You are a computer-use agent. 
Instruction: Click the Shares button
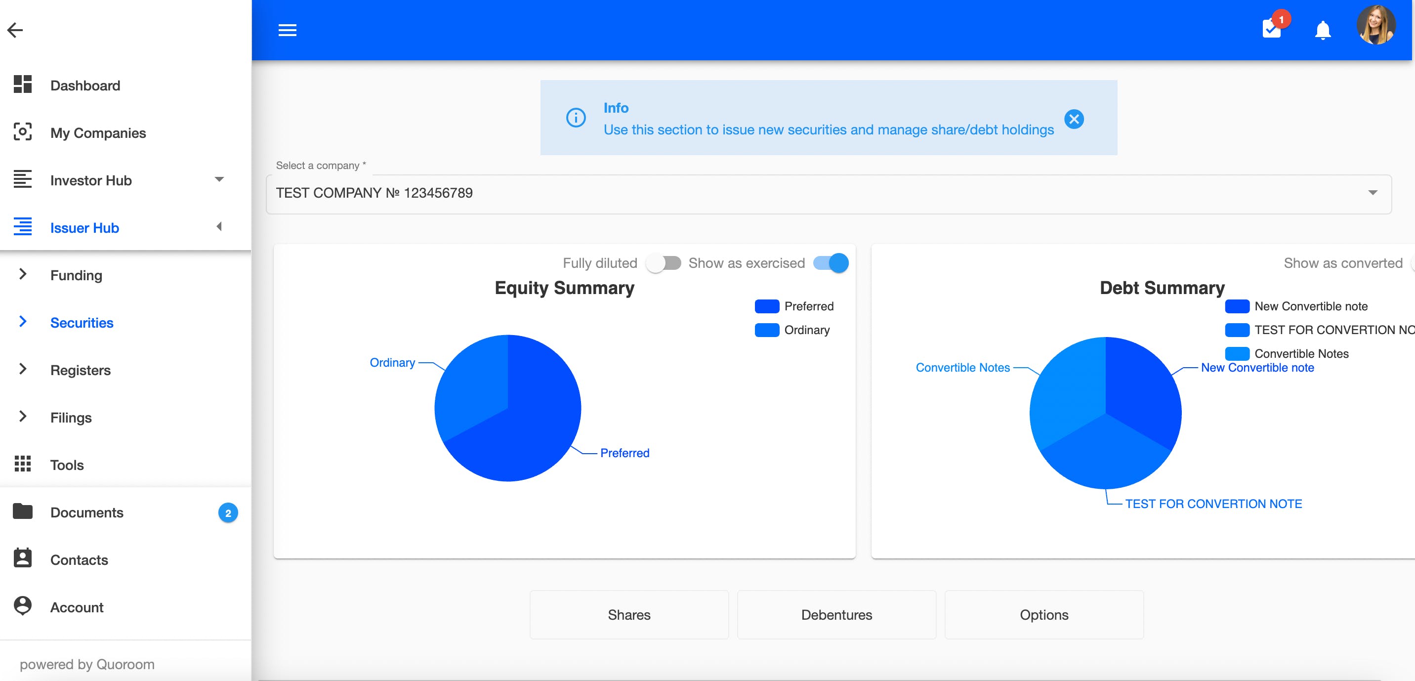pos(628,614)
